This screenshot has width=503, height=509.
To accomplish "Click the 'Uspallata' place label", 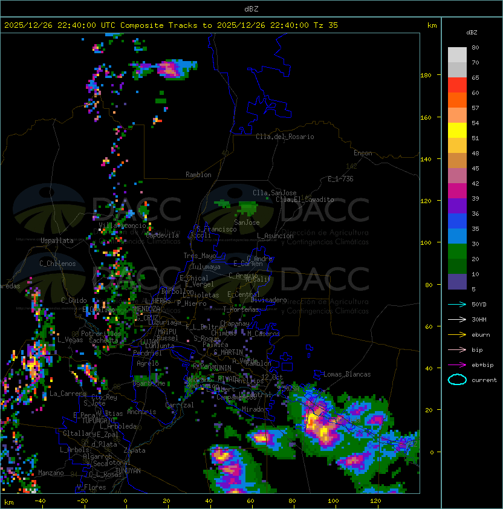I will [57, 241].
